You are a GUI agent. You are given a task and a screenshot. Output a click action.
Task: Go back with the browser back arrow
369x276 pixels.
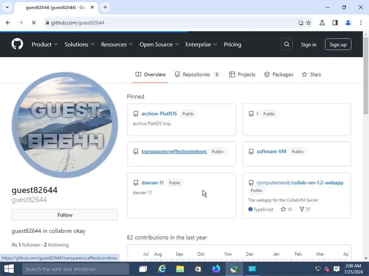8,23
